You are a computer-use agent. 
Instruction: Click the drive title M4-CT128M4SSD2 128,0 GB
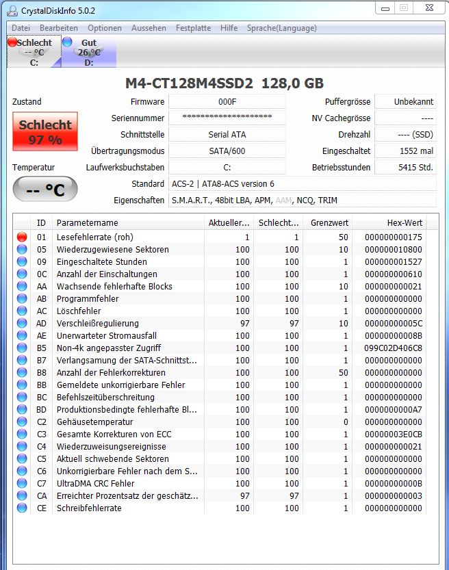coord(224,83)
